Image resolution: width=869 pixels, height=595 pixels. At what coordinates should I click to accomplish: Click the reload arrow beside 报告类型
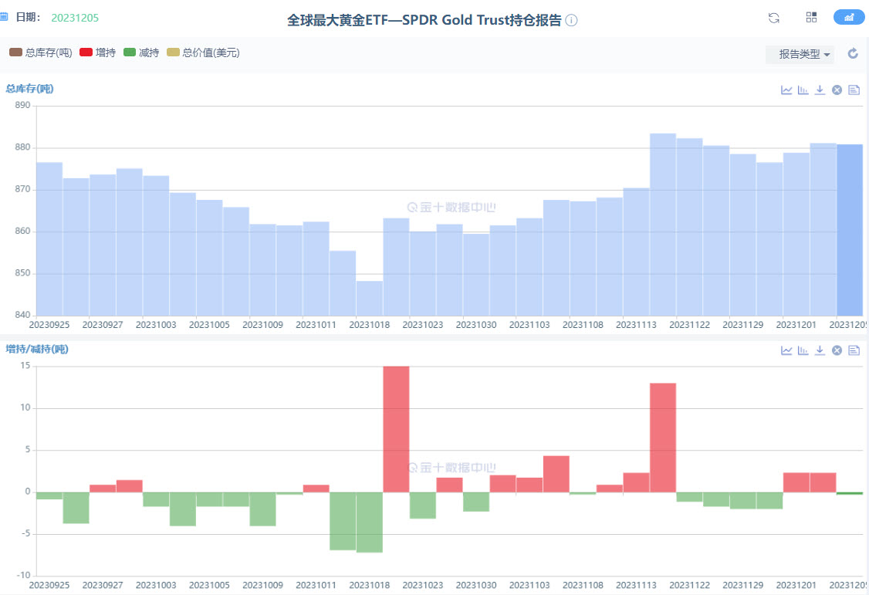(x=853, y=54)
